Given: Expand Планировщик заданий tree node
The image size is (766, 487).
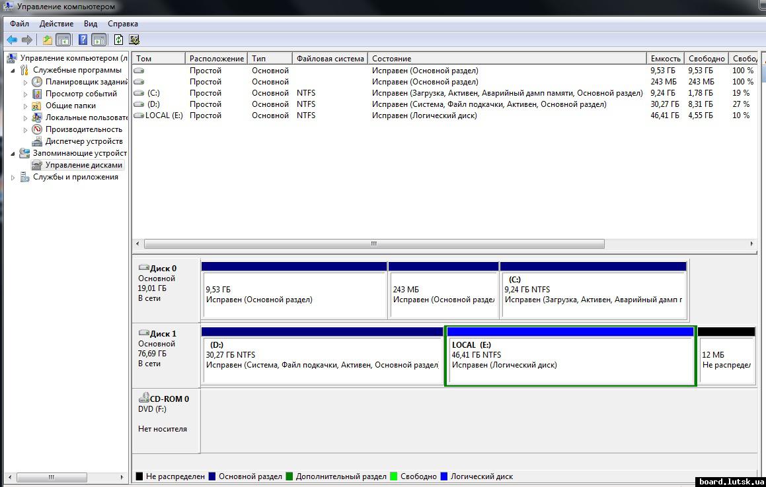Looking at the screenshot, I should pos(26,82).
